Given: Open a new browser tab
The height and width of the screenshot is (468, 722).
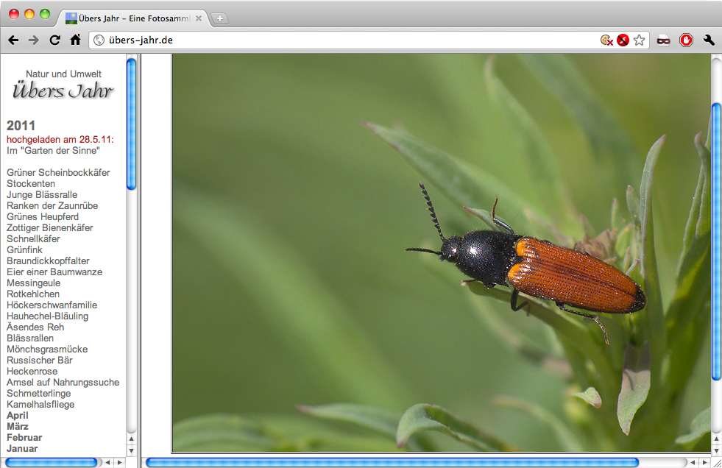Looking at the screenshot, I should click(x=220, y=18).
